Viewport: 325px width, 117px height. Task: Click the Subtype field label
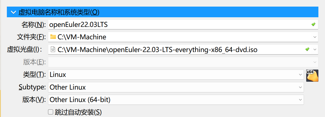tap(32, 87)
